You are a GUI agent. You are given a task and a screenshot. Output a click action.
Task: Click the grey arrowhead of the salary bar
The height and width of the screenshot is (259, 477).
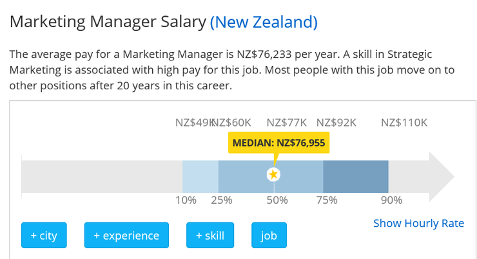click(x=442, y=177)
